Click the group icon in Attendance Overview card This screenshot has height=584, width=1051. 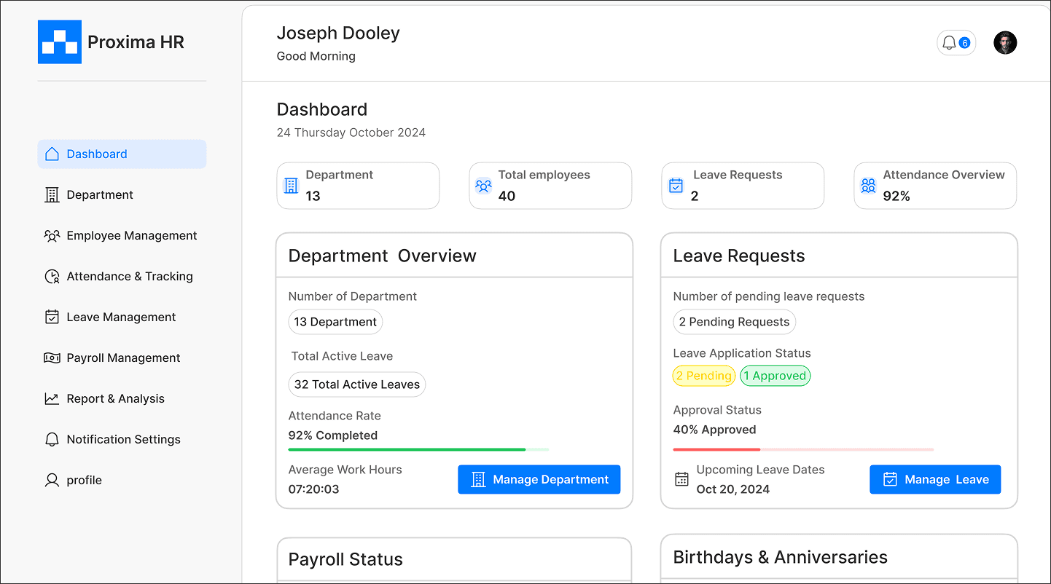pos(868,186)
